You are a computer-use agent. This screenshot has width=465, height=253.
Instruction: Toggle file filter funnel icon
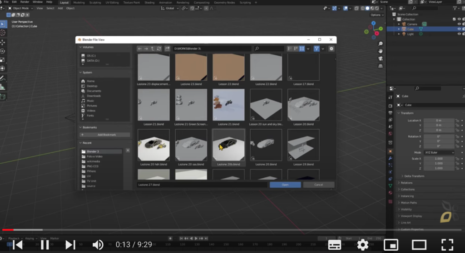tap(317, 49)
